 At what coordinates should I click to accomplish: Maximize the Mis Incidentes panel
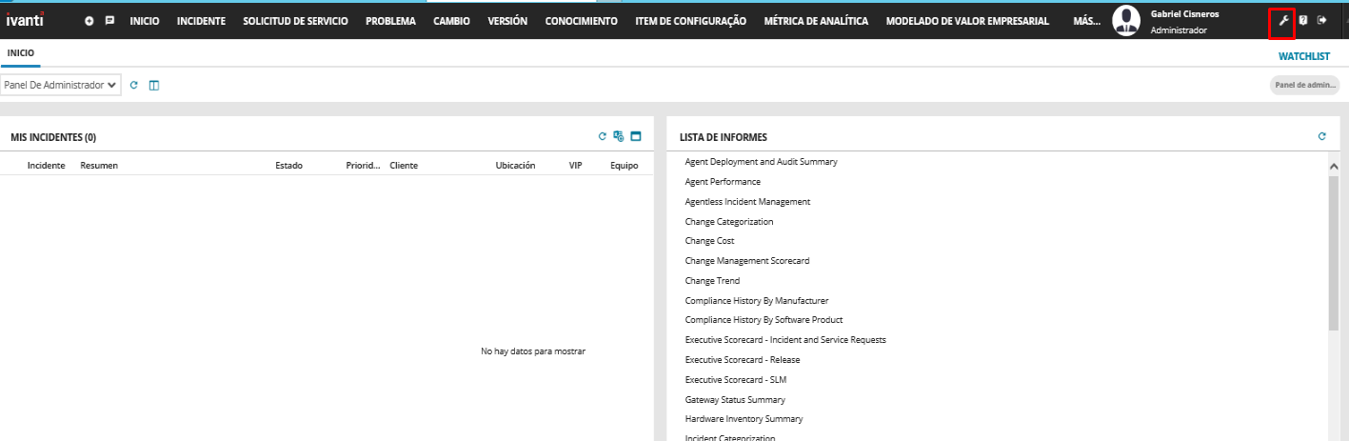636,136
